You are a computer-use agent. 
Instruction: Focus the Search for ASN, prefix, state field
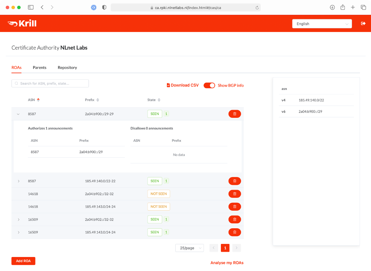pyautogui.click(x=50, y=83)
